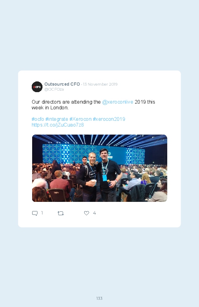
Task: Select the #ocfo hashtag
Action: click(38, 119)
